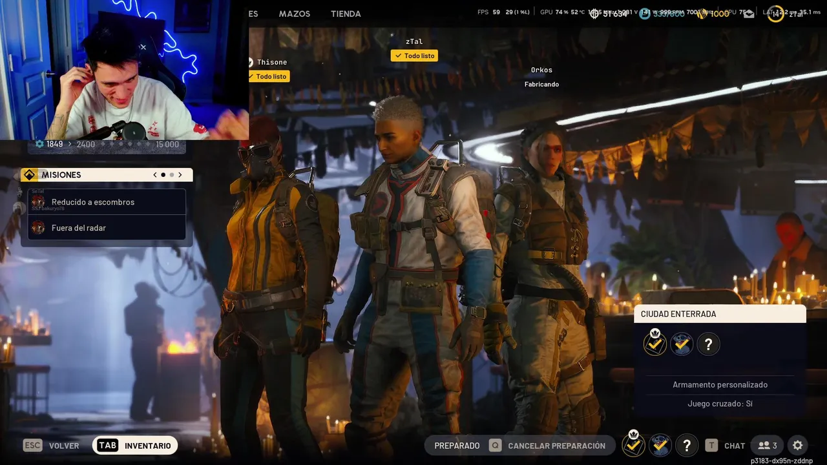Click the Q key icon for cancel
Viewport: 827px width, 465px height.
tap(495, 446)
